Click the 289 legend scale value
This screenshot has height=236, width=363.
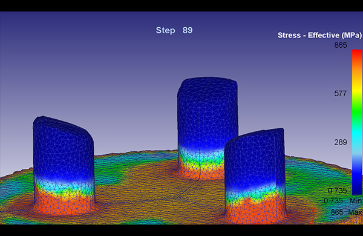341,142
